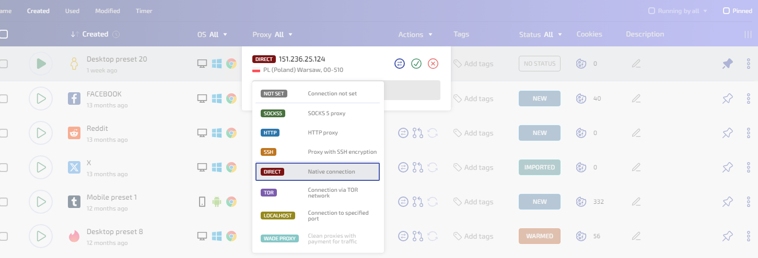The image size is (758, 258).
Task: Select SOCKS 5 proxy option
Action: (318, 113)
